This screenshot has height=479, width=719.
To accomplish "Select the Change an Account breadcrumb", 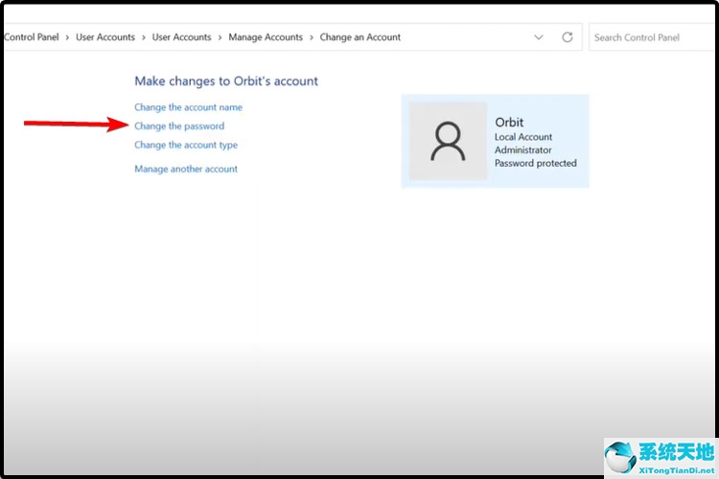I will 359,37.
